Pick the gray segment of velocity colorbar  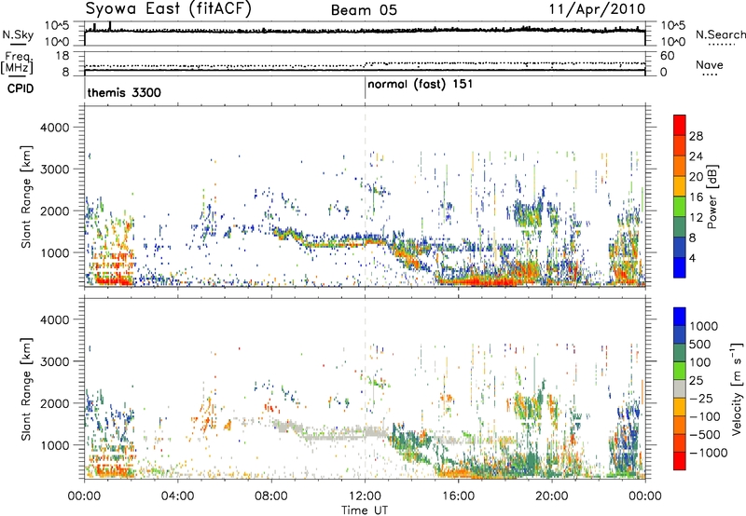click(680, 388)
